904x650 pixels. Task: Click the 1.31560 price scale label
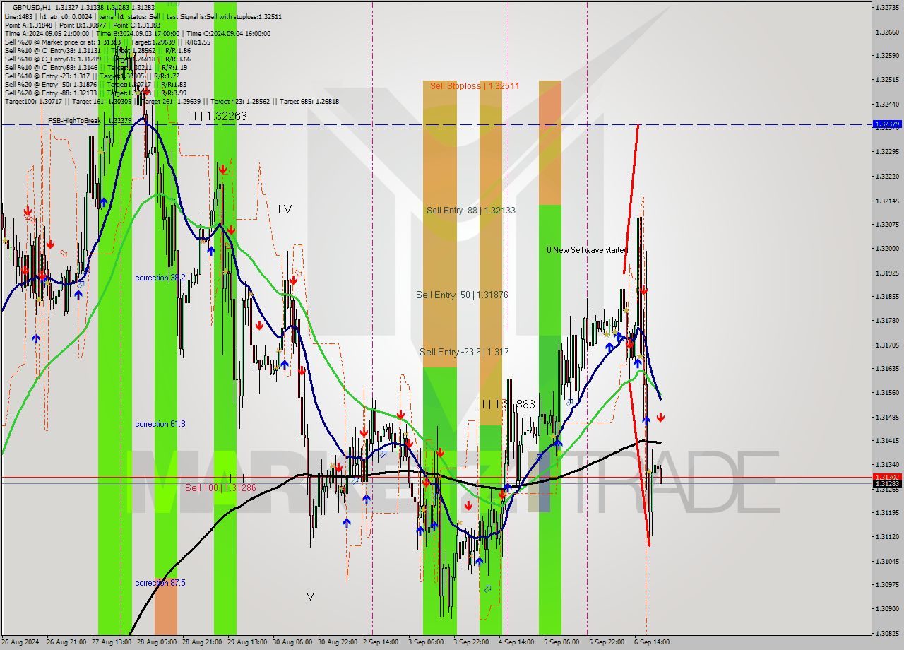tap(887, 393)
